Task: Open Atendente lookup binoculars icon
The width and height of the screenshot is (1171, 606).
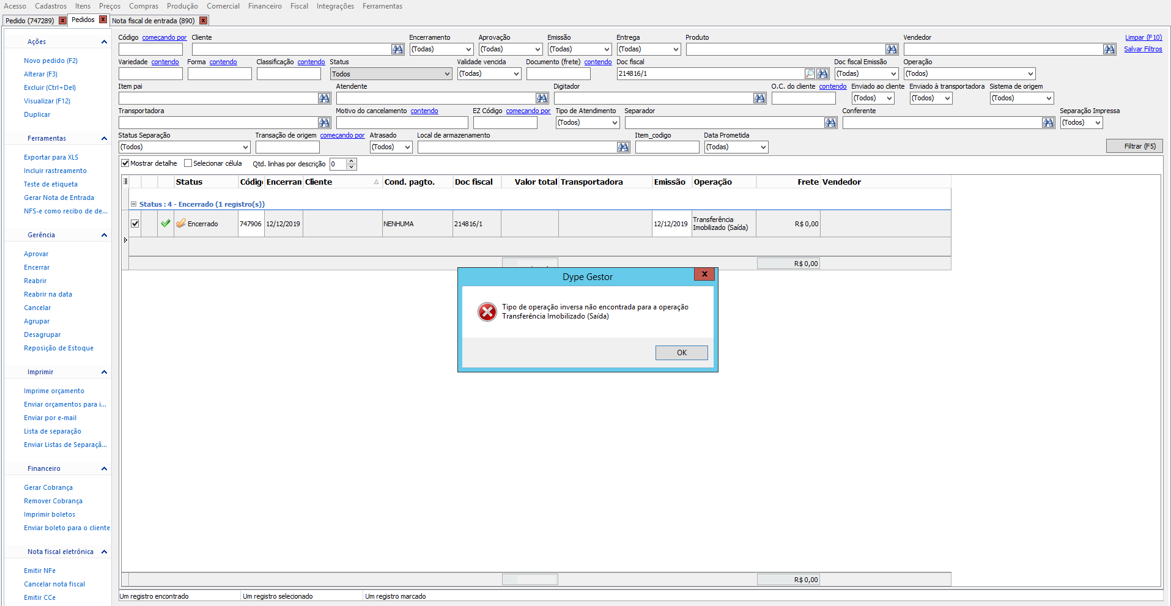Action: click(x=542, y=98)
